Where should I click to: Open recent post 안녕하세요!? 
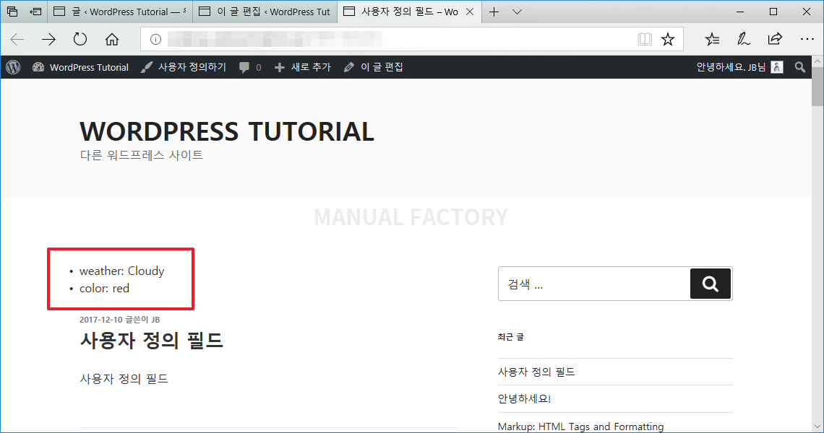click(525, 399)
